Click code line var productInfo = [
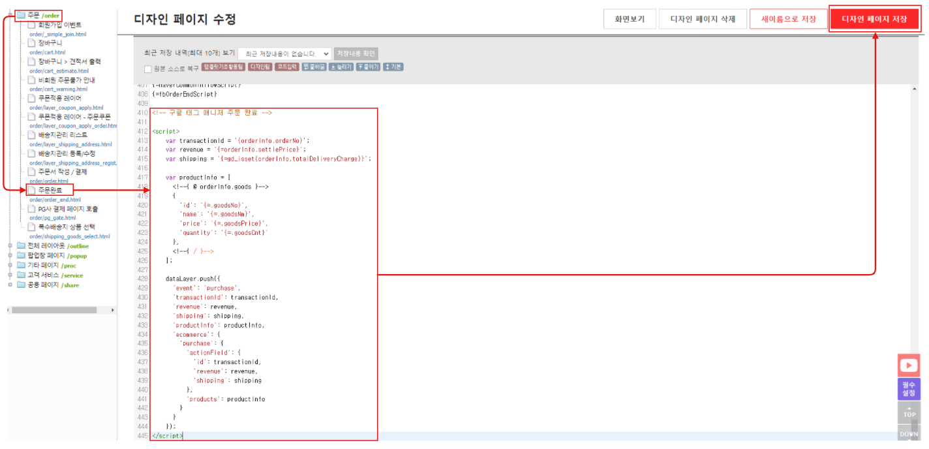929x449 pixels. tap(198, 177)
